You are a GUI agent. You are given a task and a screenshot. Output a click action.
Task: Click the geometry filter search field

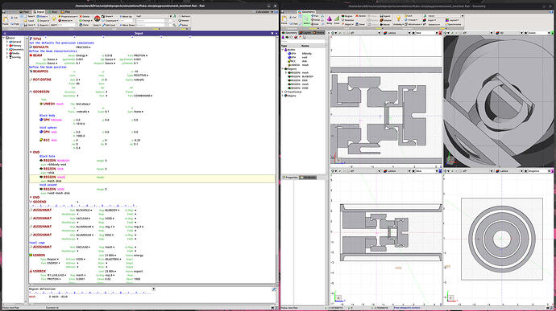click(x=303, y=42)
